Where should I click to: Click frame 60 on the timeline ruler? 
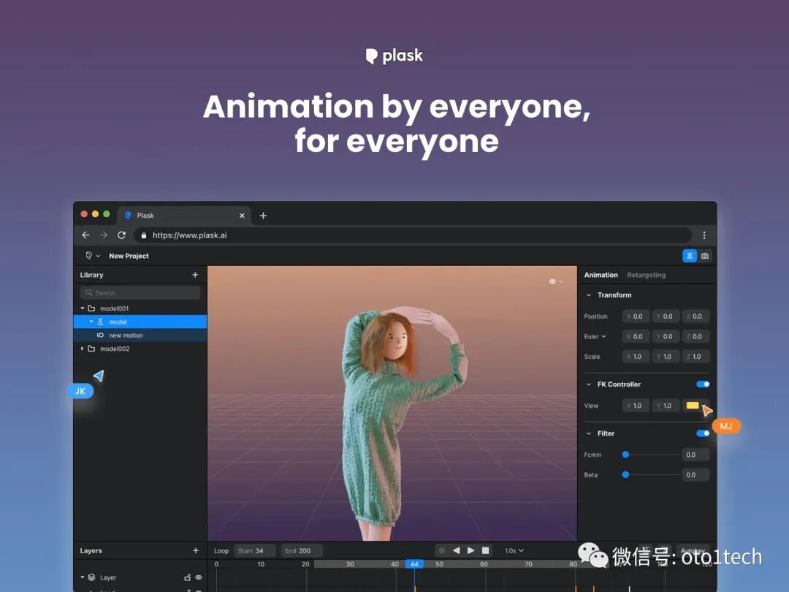coord(484,564)
